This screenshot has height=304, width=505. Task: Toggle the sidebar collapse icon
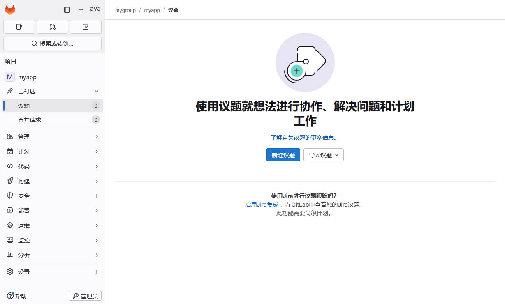click(67, 10)
